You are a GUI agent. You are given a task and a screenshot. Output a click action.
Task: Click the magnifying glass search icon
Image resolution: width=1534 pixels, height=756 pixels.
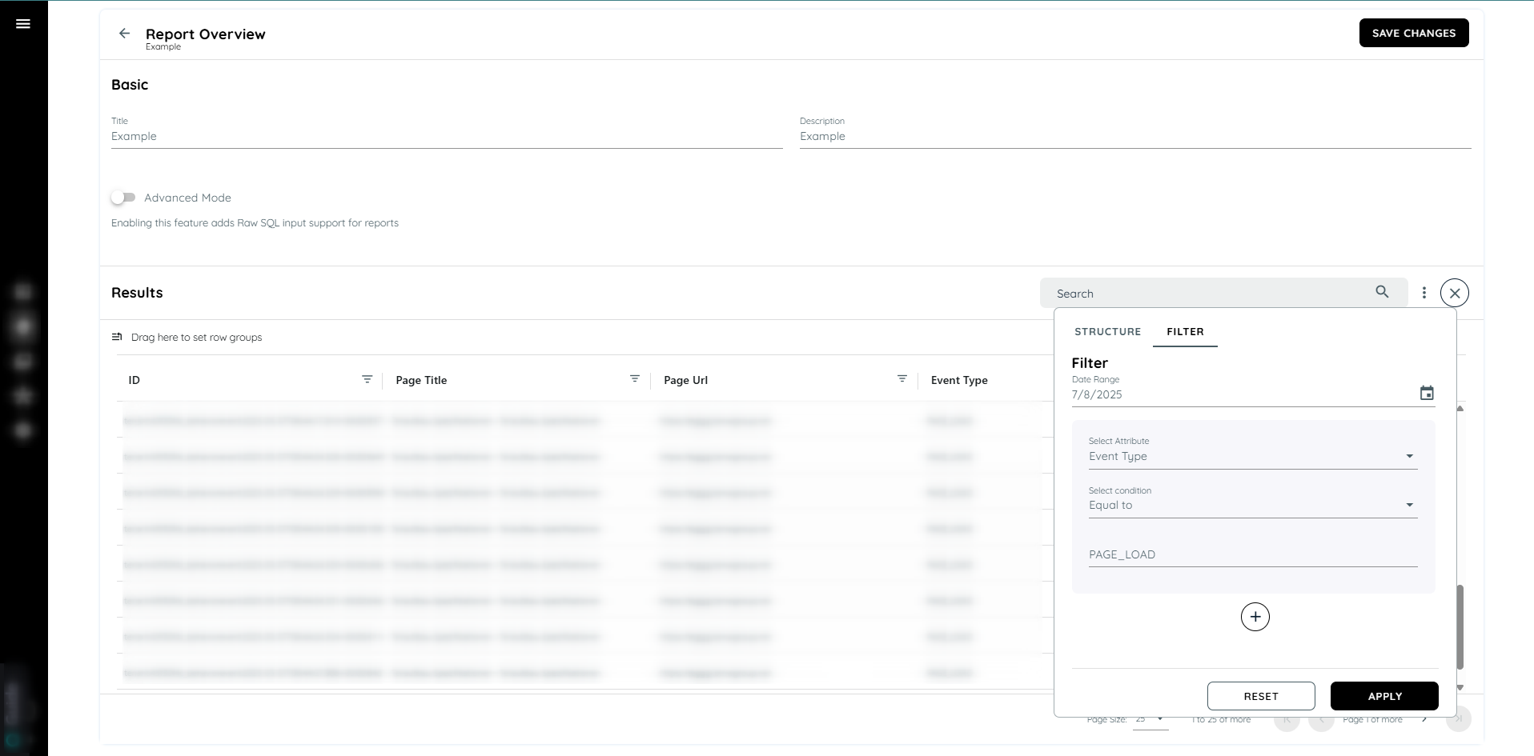tap(1382, 292)
